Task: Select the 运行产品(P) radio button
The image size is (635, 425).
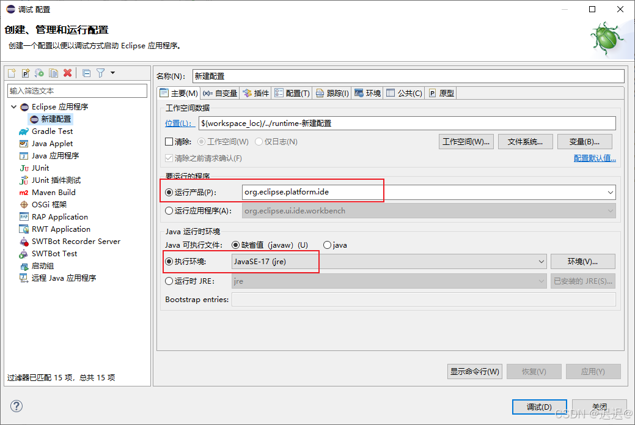Action: 169,192
